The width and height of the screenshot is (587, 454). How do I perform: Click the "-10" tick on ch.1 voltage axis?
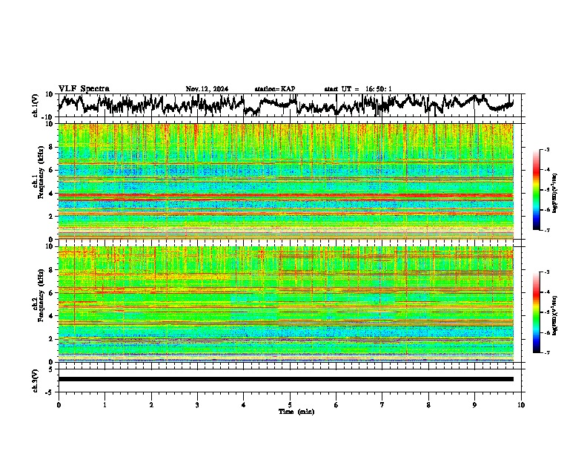[48, 117]
